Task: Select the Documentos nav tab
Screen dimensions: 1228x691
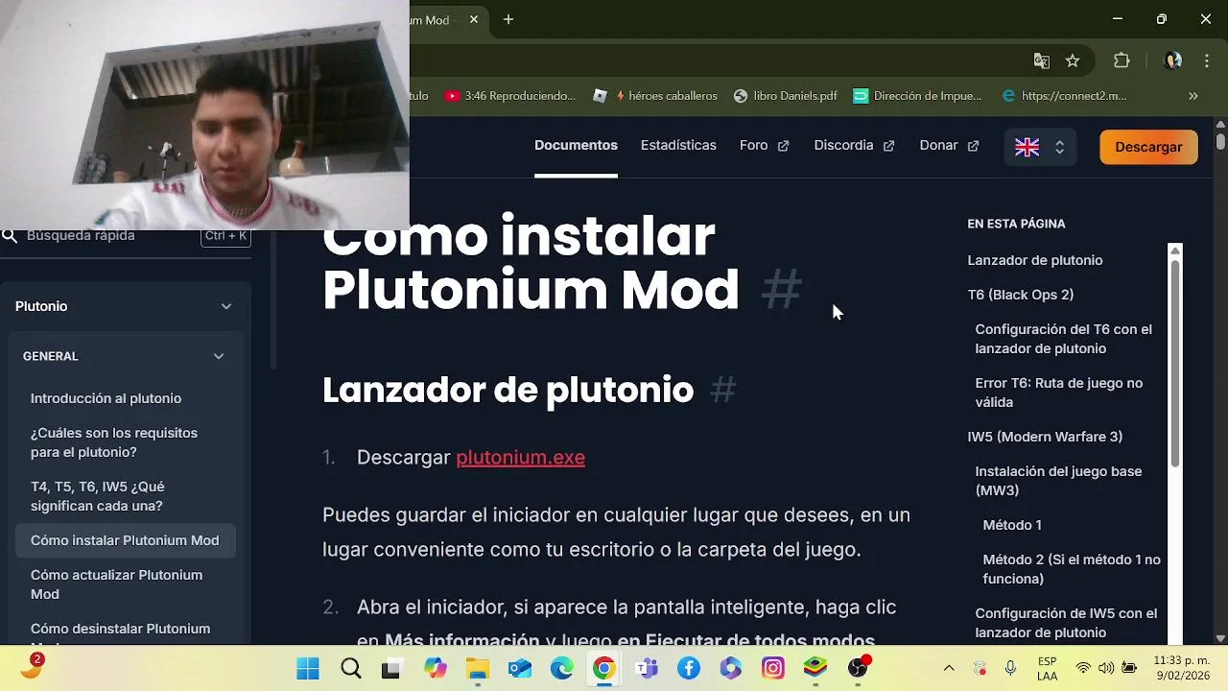Action: pyautogui.click(x=576, y=146)
